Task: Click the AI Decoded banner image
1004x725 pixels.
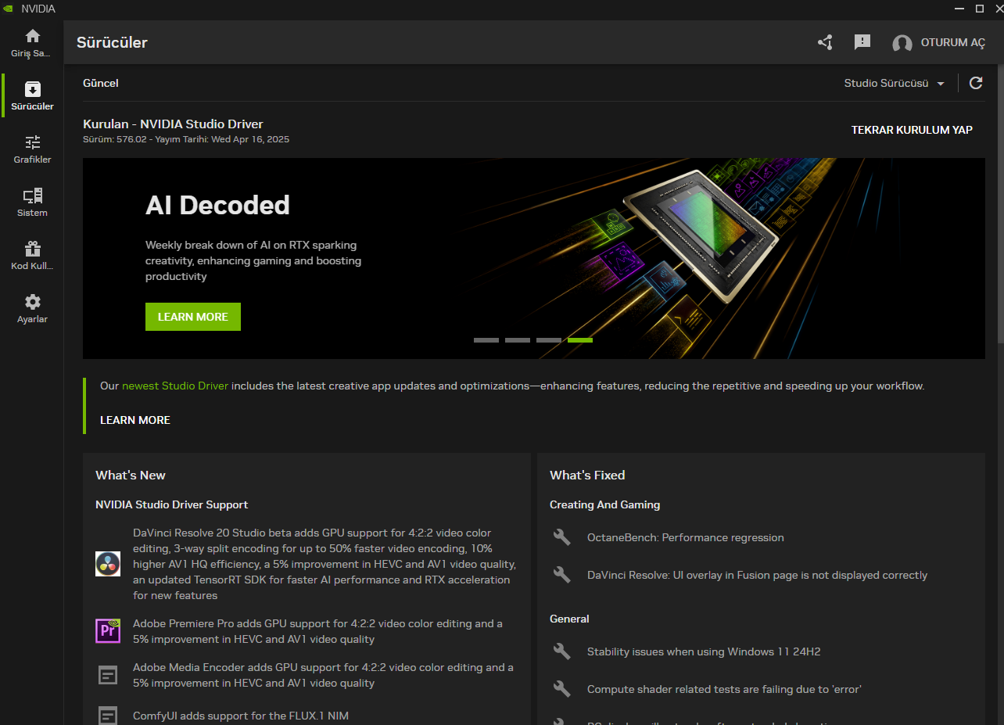Action: (534, 258)
